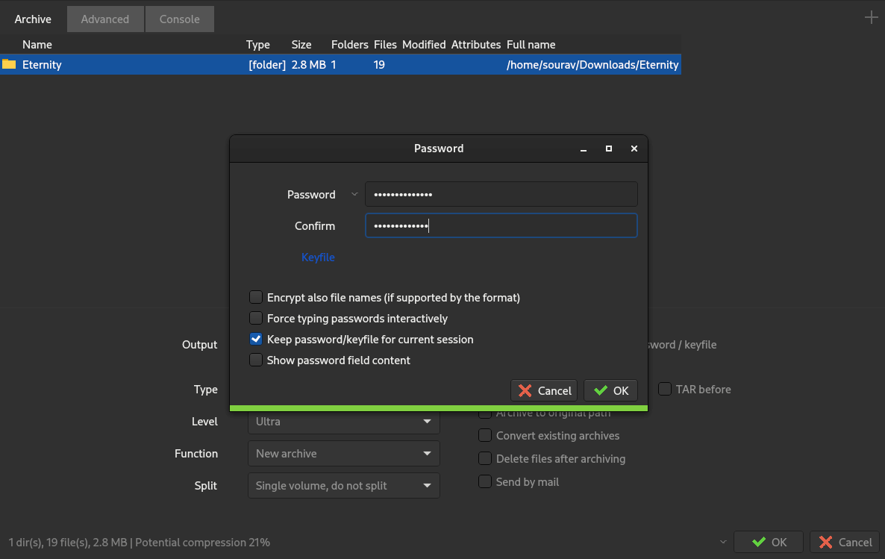The image size is (885, 559).
Task: Click the plus icon in the top-right corner
Action: (x=871, y=17)
